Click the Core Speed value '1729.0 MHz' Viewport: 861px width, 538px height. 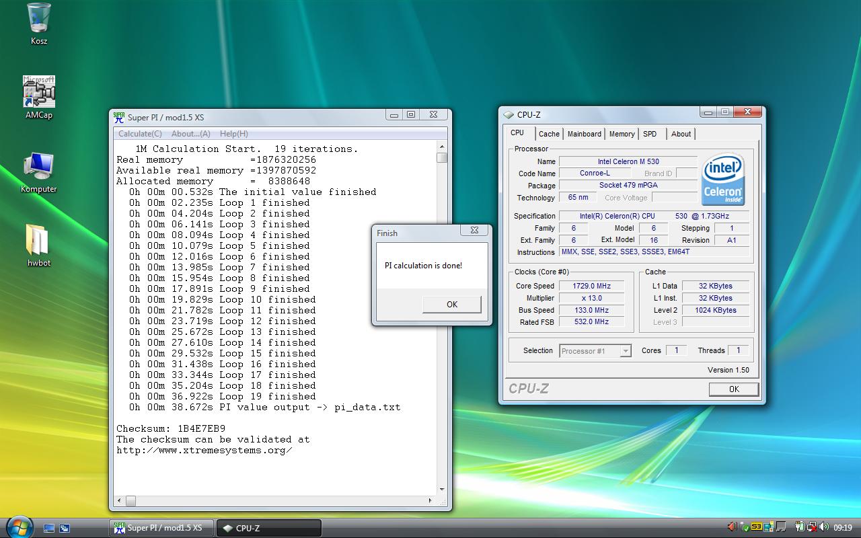coord(591,286)
